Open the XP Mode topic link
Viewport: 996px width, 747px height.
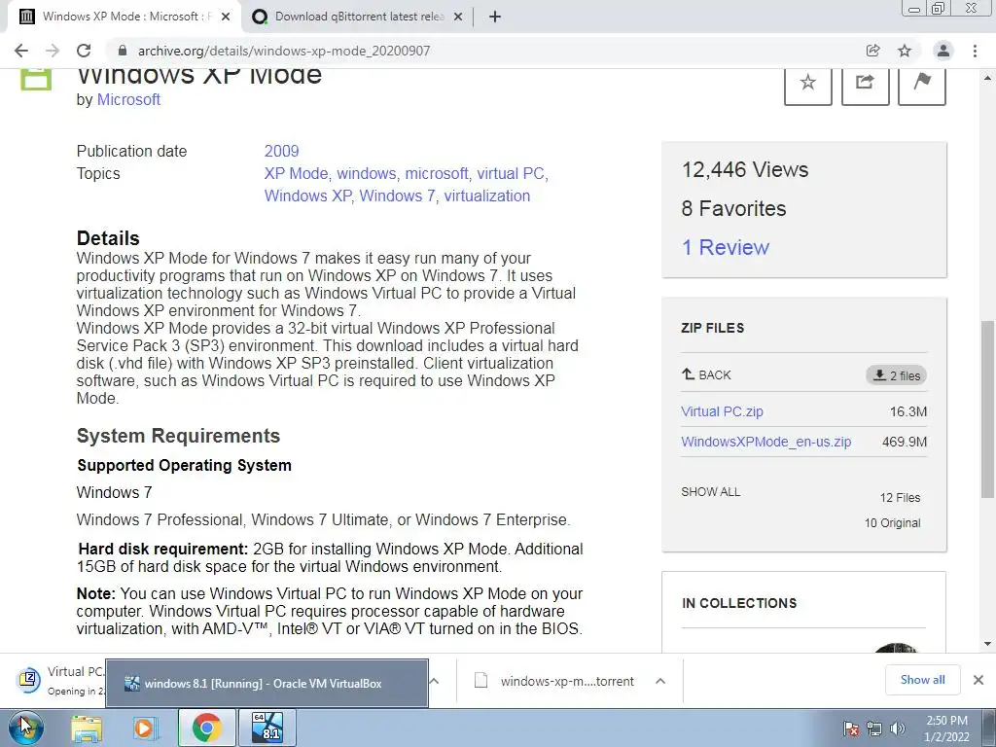(296, 173)
